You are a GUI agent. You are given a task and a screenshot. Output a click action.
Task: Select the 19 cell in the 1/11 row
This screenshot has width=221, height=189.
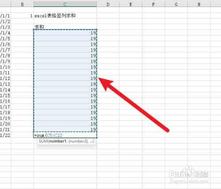(x=65, y=72)
